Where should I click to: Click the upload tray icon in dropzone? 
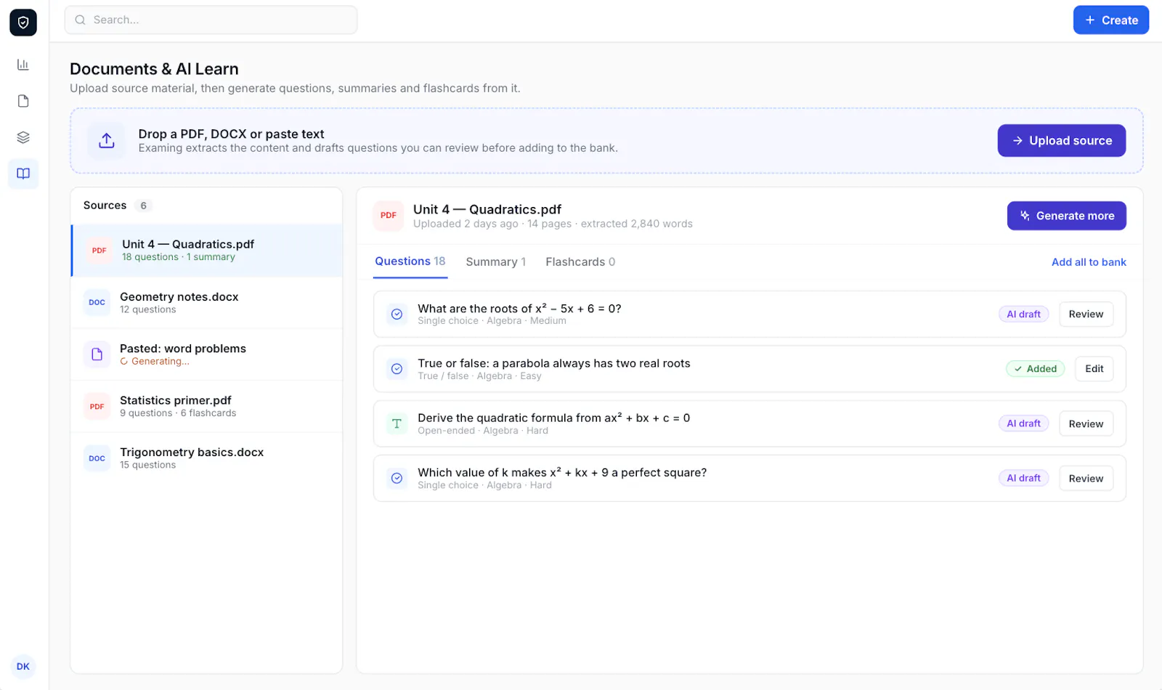107,140
